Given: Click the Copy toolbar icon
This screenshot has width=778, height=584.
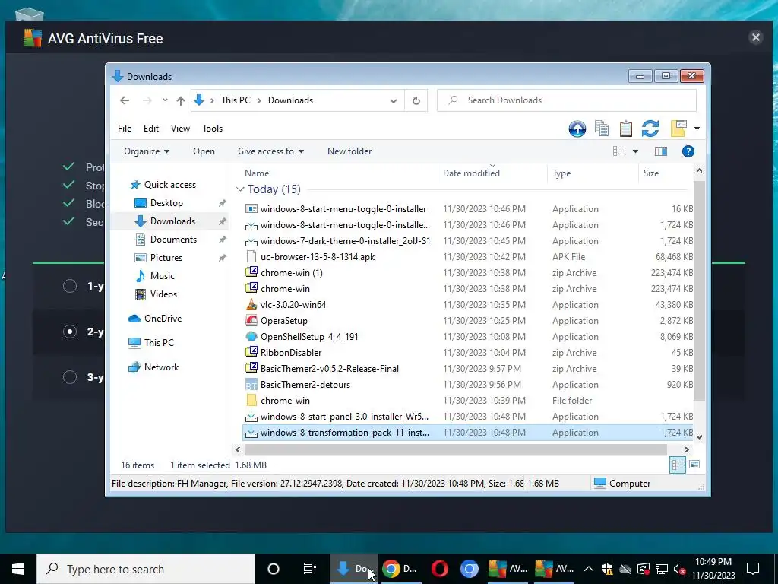Looking at the screenshot, I should pyautogui.click(x=602, y=129).
